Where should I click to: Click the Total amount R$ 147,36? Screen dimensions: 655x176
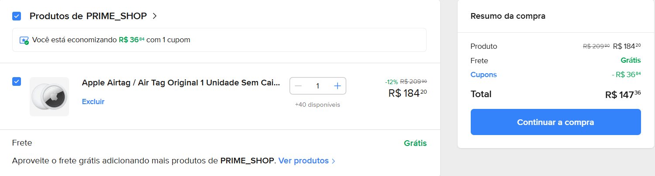(x=623, y=95)
